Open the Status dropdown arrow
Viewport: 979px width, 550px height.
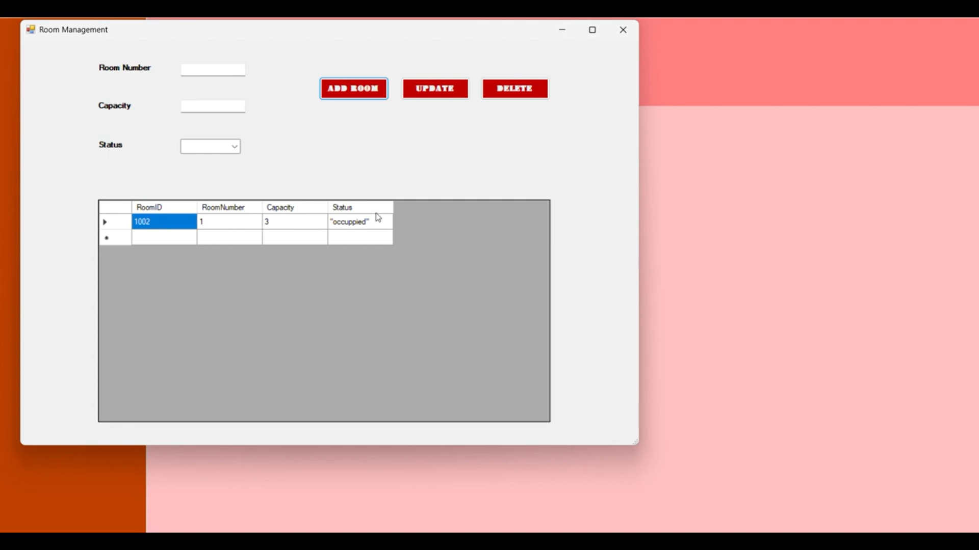tap(234, 147)
